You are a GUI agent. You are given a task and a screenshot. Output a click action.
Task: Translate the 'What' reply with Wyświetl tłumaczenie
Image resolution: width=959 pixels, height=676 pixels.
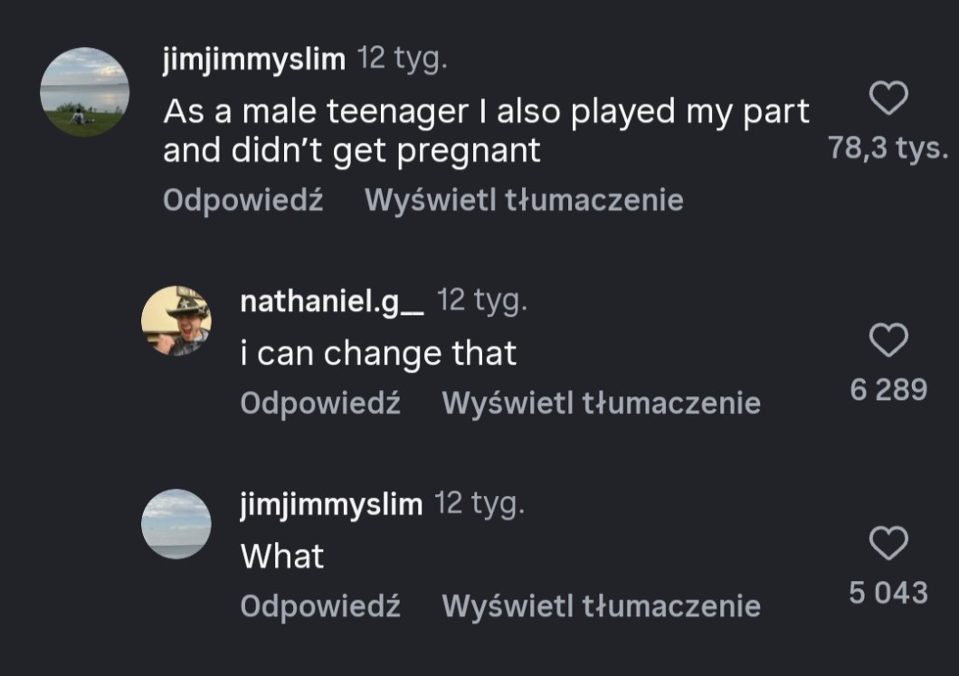(x=601, y=606)
